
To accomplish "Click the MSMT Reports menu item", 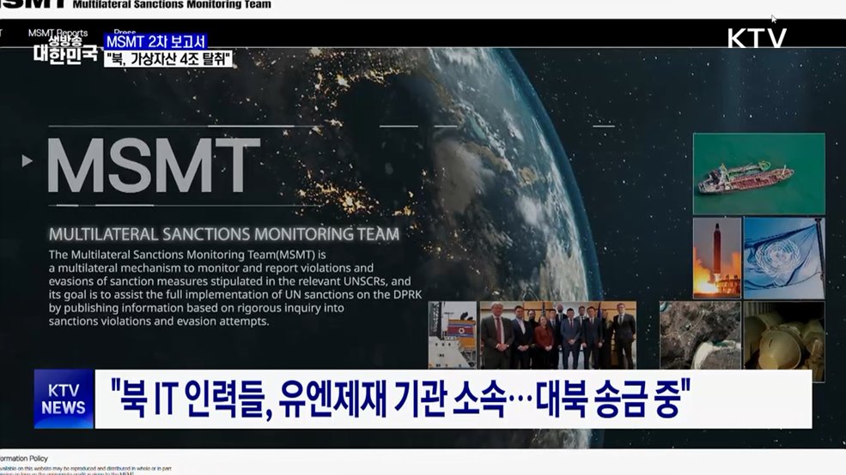I will pyautogui.click(x=58, y=33).
